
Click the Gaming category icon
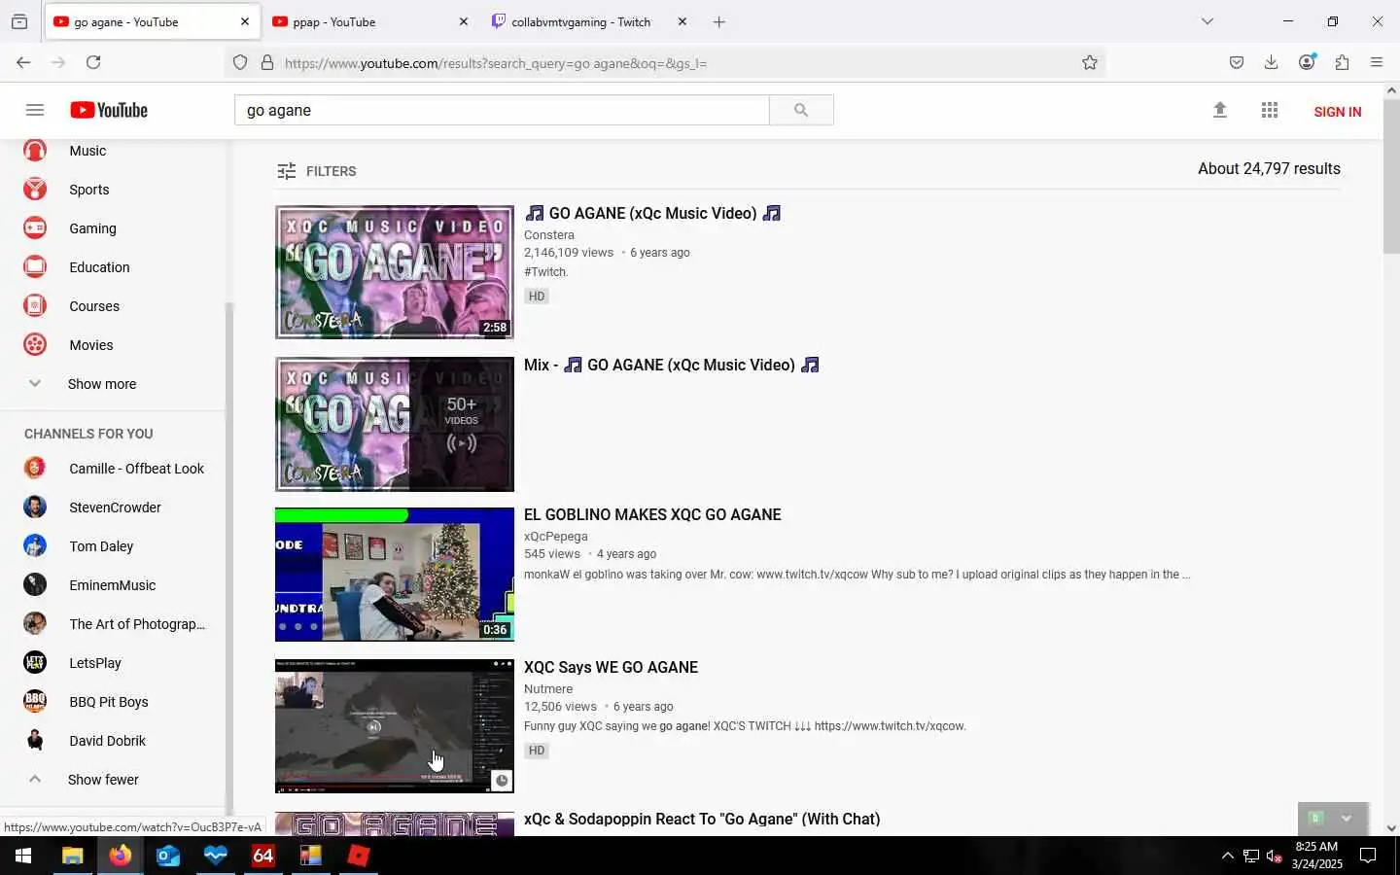click(35, 228)
